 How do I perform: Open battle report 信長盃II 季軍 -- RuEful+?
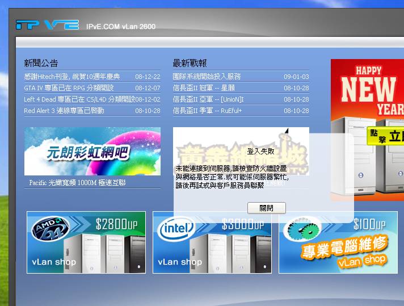coord(207,111)
